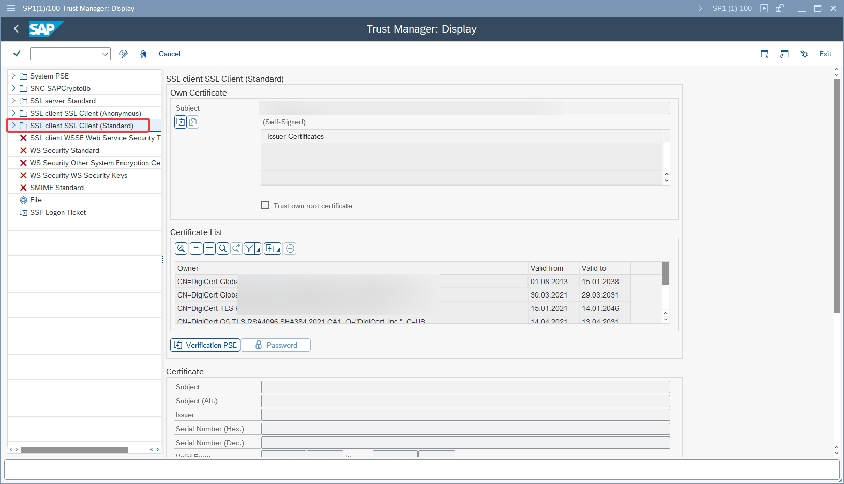Screen dimensions: 844x484
Task: Sort certificate list in ascending order
Action: tap(196, 248)
